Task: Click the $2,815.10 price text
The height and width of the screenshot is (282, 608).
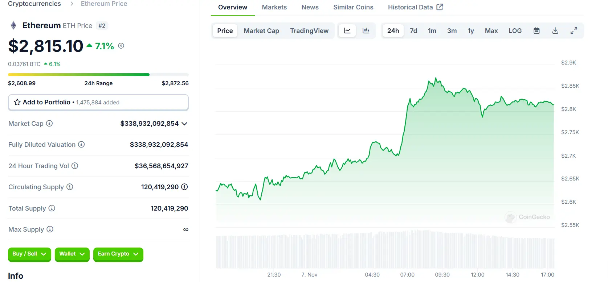Action: point(46,46)
